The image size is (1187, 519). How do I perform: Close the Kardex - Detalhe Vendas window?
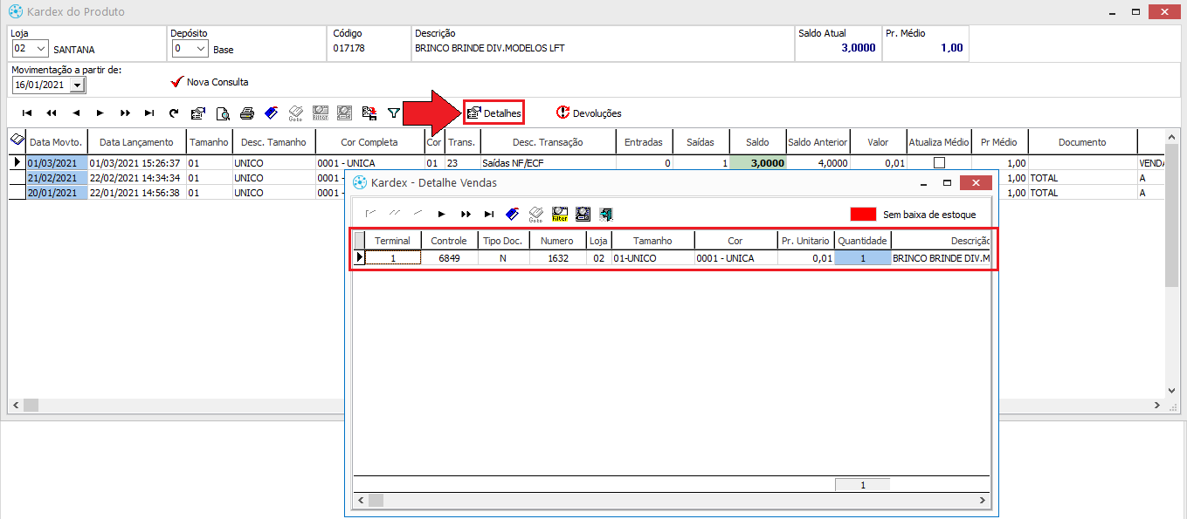[x=974, y=183]
